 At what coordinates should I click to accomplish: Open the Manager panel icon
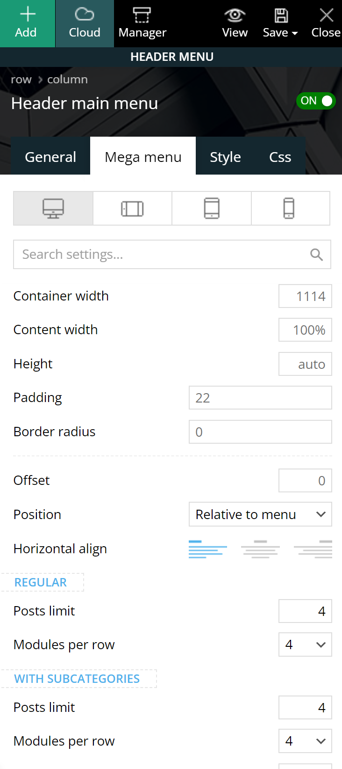142,15
